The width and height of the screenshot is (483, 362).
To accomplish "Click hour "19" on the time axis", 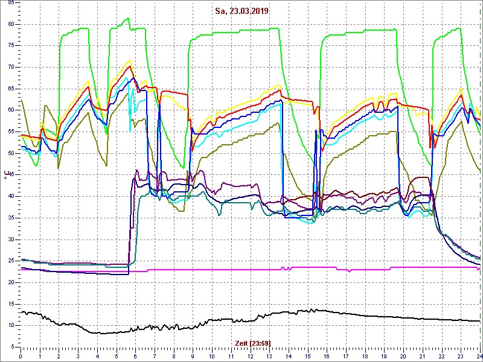I will point(384,355).
